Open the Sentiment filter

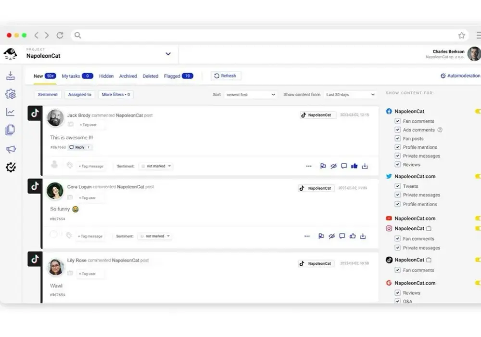point(48,94)
